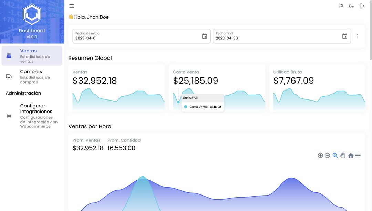
Task: Click the Ventas $32,952.18 summary value
Action: point(95,81)
